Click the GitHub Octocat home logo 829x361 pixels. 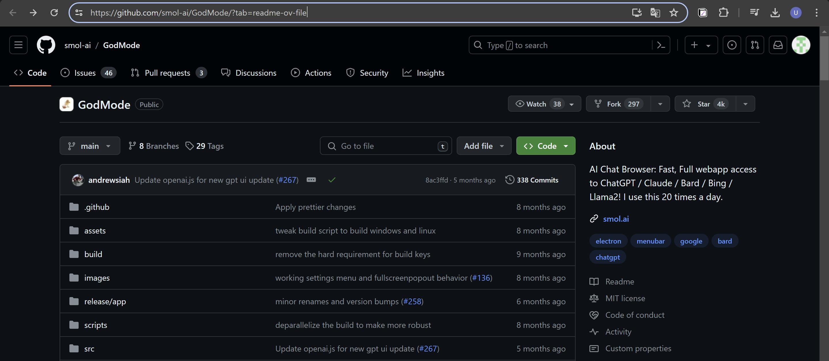pos(46,45)
